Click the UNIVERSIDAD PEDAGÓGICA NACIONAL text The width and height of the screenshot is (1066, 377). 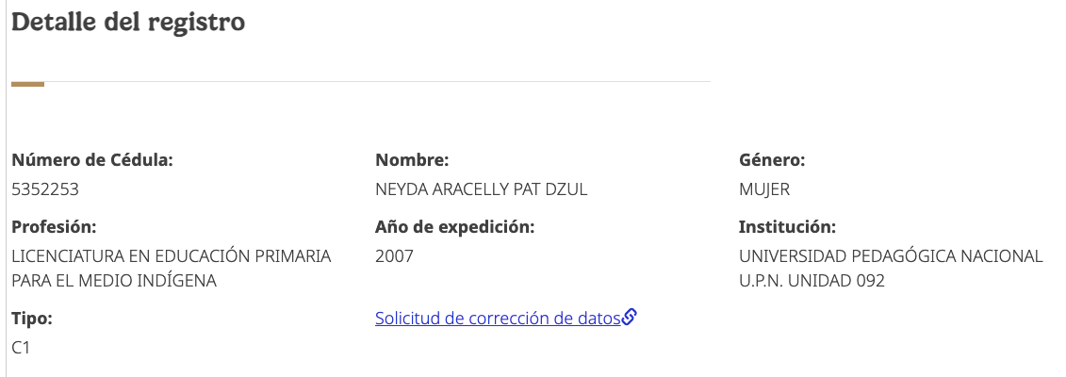[891, 256]
